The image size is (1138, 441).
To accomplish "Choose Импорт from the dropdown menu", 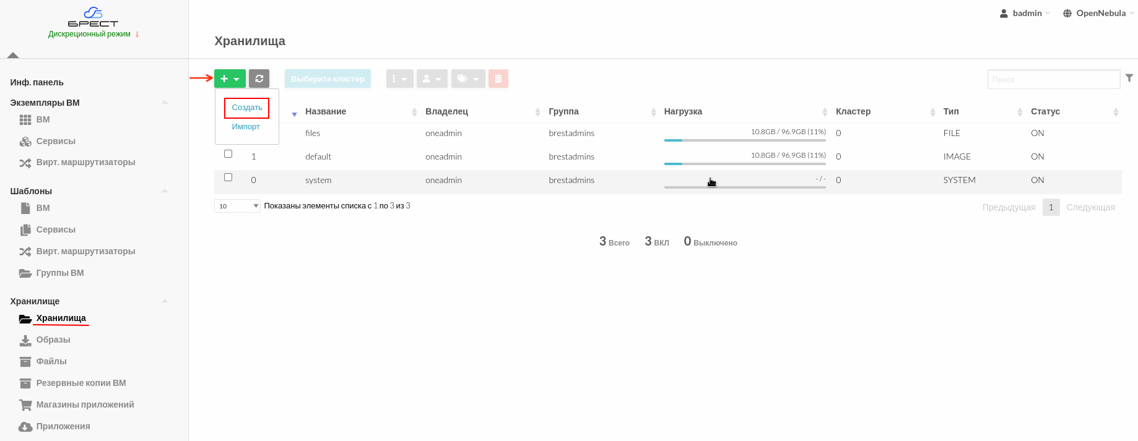I will pos(246,127).
